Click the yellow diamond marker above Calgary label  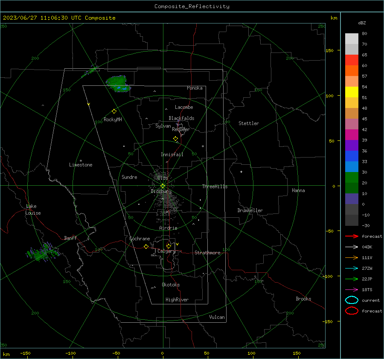[x=169, y=246]
